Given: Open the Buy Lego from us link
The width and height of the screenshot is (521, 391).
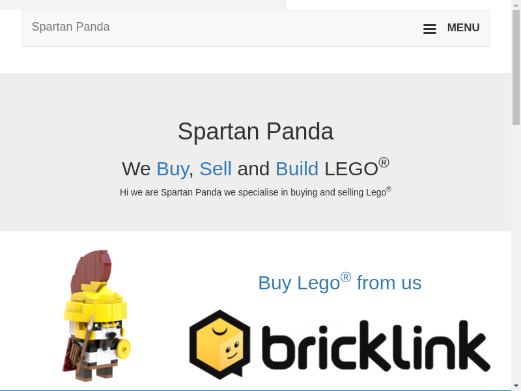Looking at the screenshot, I should [339, 282].
